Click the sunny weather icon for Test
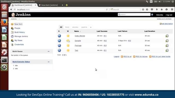Screen dimensions: 175x98 (x=68, y=50)
